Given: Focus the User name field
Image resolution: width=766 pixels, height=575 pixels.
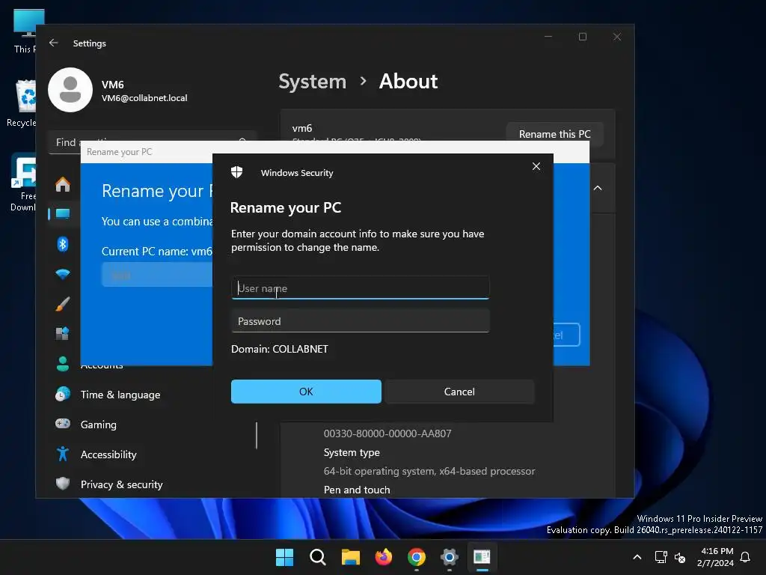Looking at the screenshot, I should [360, 288].
